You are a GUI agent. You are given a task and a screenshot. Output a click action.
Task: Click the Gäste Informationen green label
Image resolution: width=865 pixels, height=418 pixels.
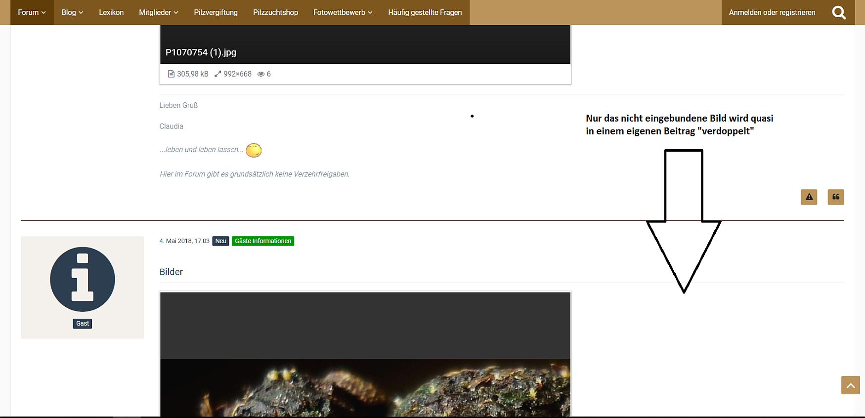point(262,241)
